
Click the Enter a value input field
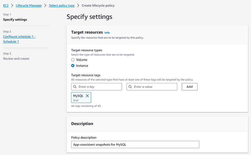point(152,87)
